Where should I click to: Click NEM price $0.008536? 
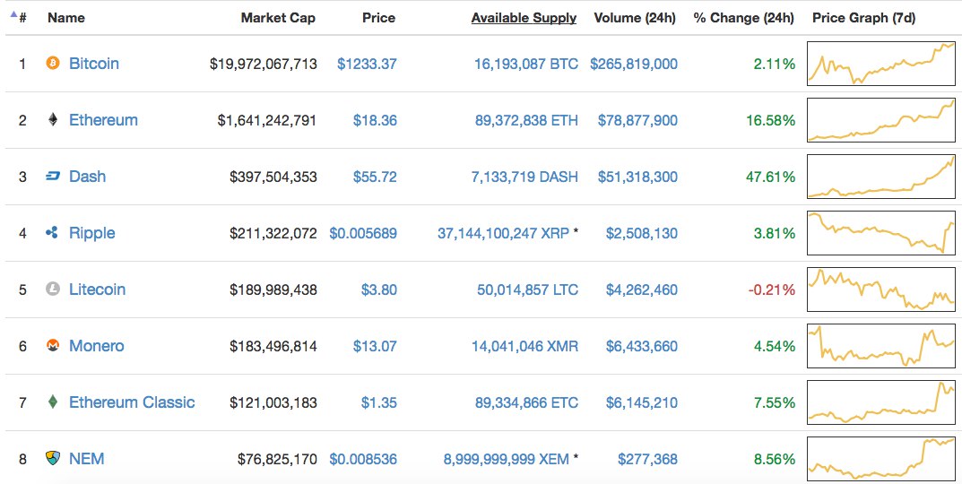[x=363, y=459]
